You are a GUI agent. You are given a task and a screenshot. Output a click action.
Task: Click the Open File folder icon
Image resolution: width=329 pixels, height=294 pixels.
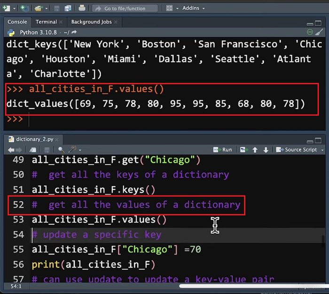(39, 8)
